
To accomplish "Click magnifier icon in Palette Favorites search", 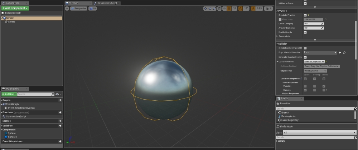I will 355,109.
